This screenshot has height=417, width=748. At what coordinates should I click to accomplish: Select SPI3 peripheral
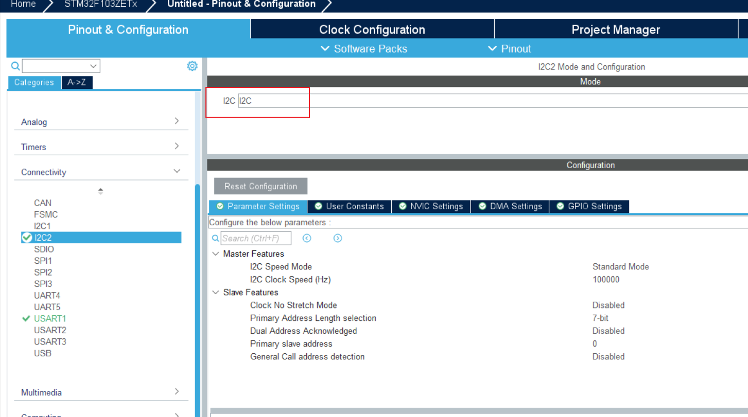pyautogui.click(x=43, y=284)
